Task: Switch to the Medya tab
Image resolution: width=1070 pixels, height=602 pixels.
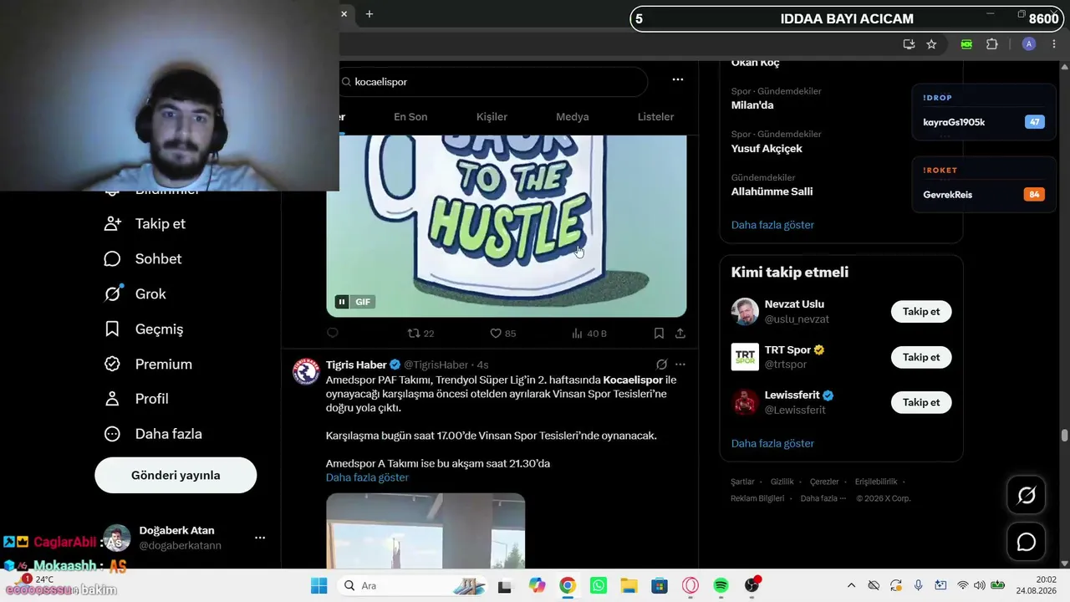Action: point(573,117)
